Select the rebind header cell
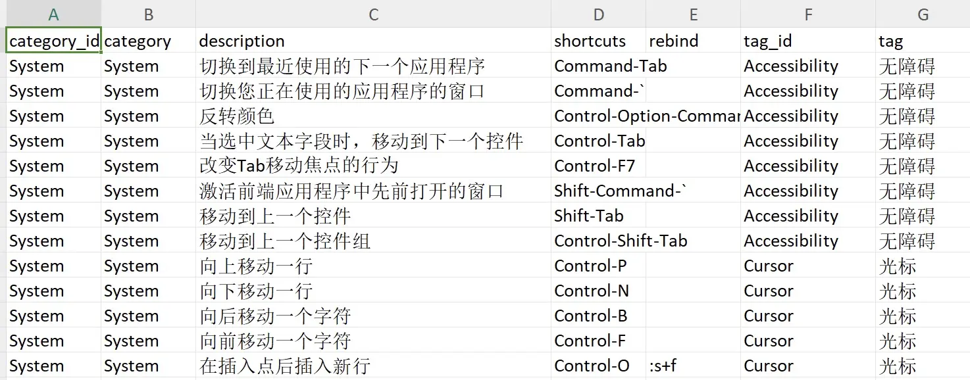Viewport: 970px width, 380px height. [x=693, y=41]
